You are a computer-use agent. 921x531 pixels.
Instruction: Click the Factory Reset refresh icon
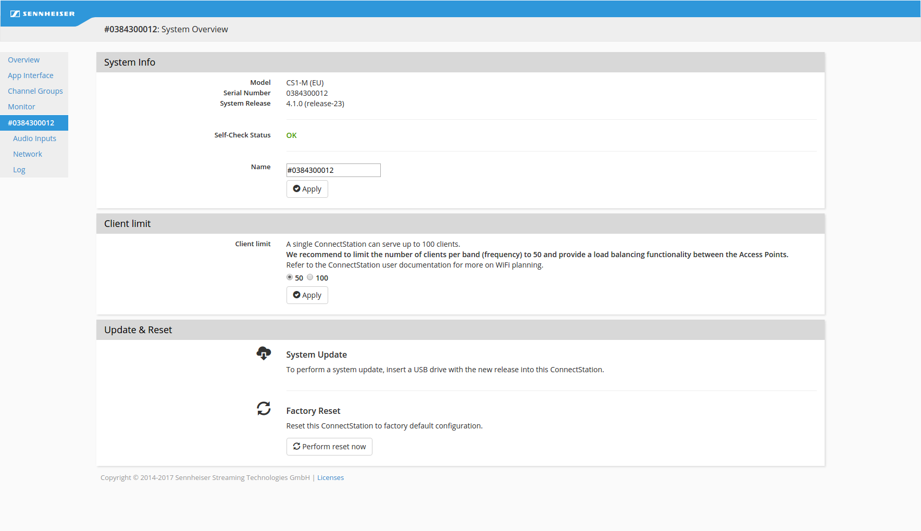click(264, 409)
